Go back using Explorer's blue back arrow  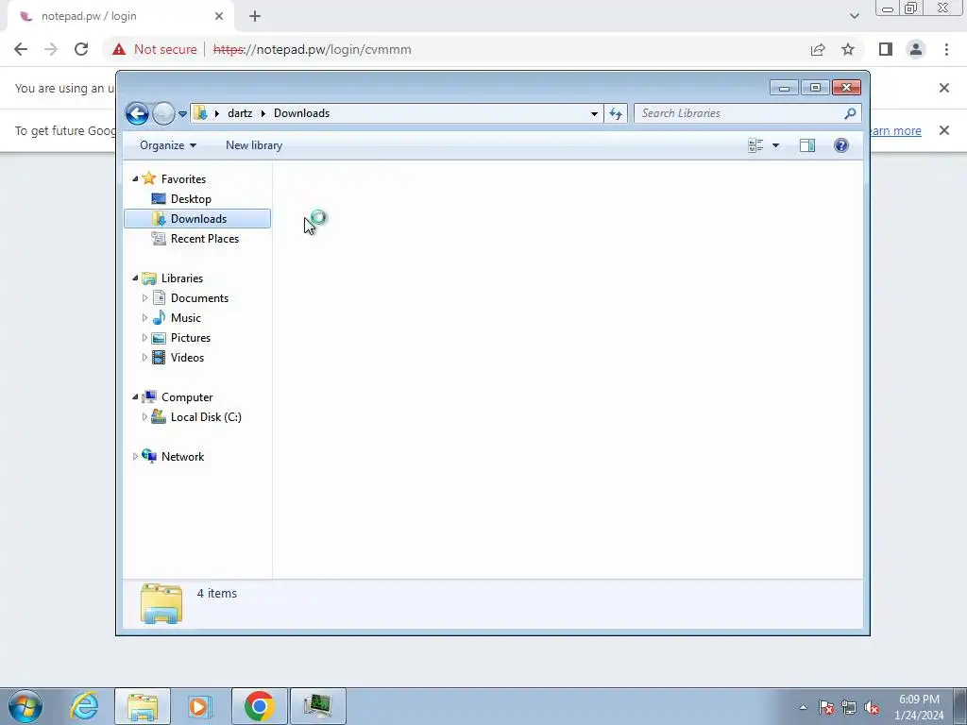[x=137, y=113]
